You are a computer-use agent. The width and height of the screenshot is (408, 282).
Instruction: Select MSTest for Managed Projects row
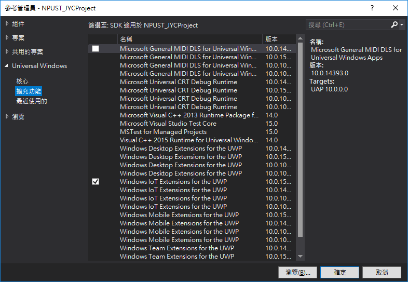point(192,132)
